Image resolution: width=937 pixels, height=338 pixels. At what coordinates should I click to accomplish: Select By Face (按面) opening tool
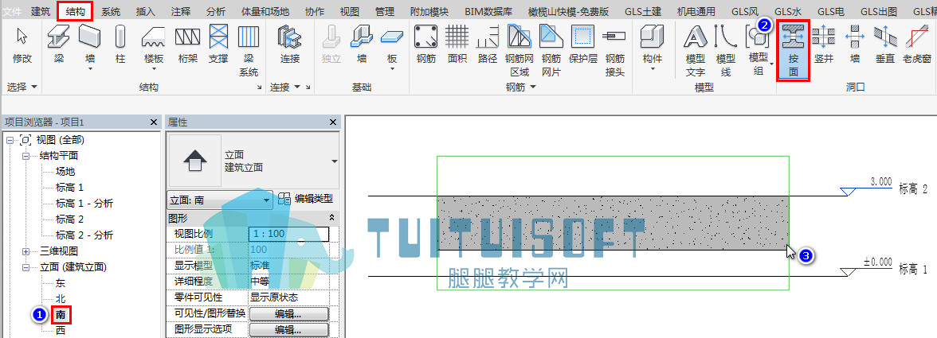coord(794,51)
